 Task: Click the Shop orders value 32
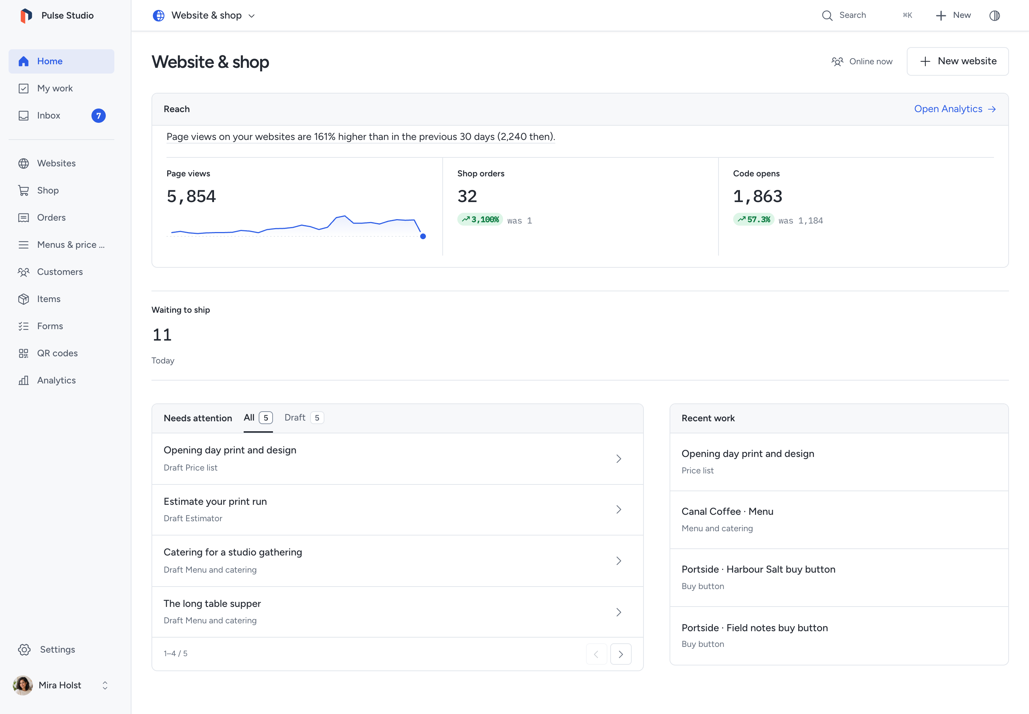click(x=467, y=196)
